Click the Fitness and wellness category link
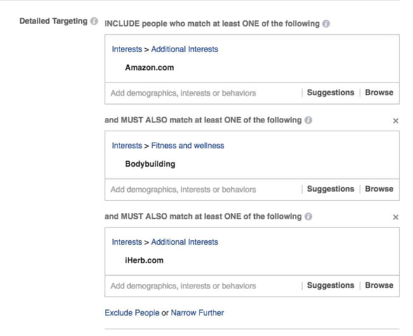The width and height of the screenshot is (413, 336). pos(187,146)
